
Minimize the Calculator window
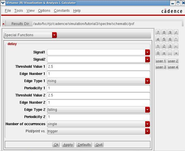pyautogui.click(x=173, y=3)
